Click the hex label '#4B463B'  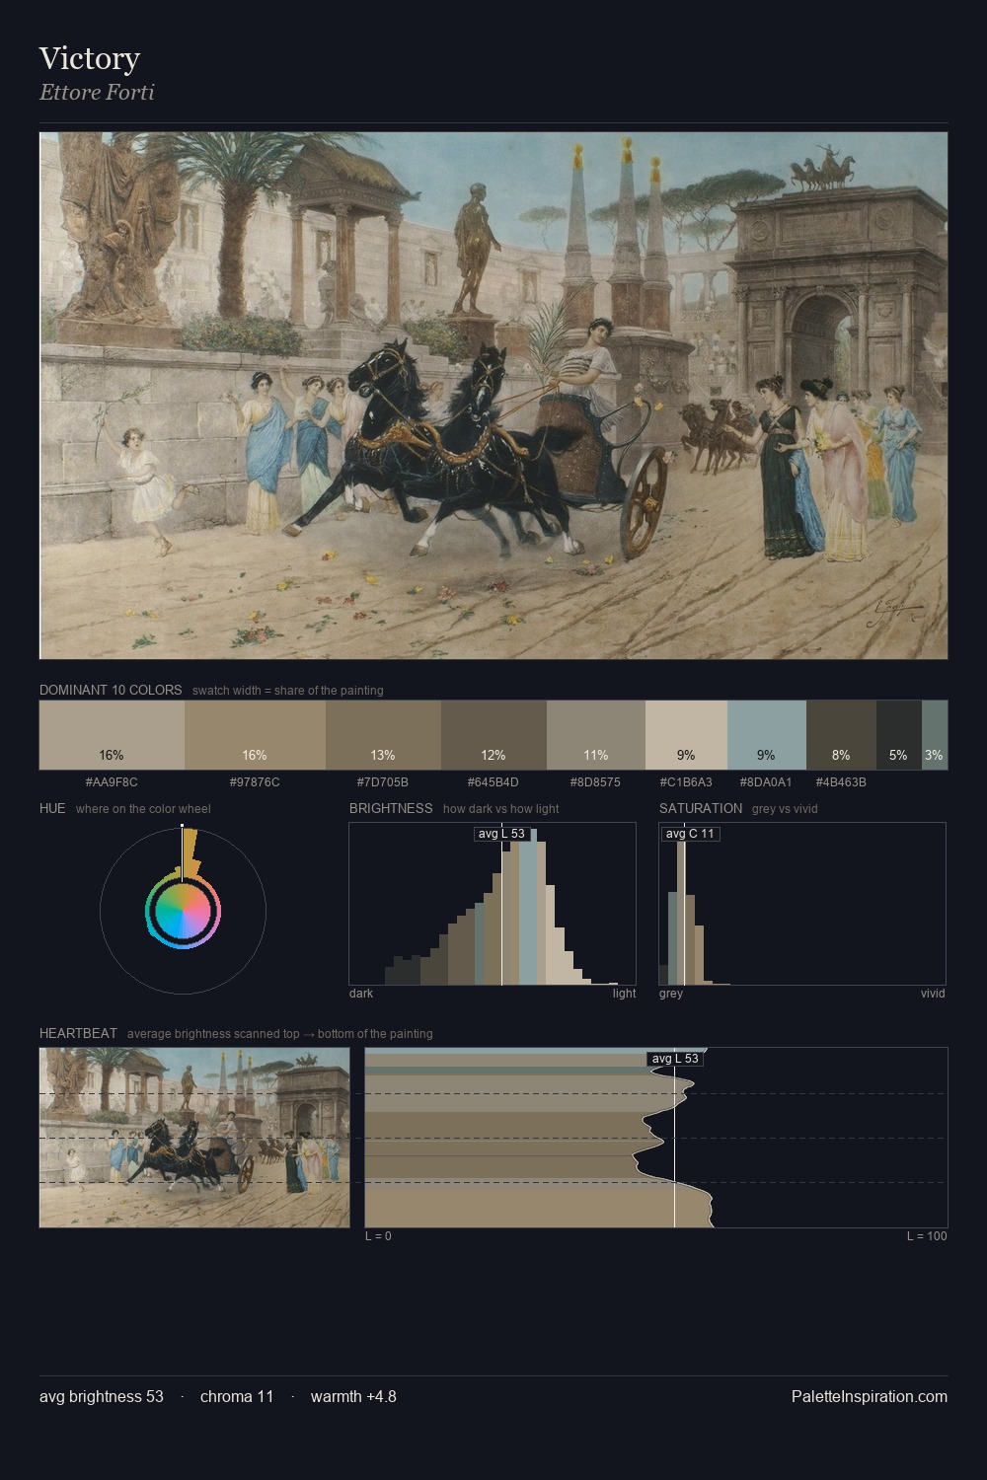(x=841, y=782)
